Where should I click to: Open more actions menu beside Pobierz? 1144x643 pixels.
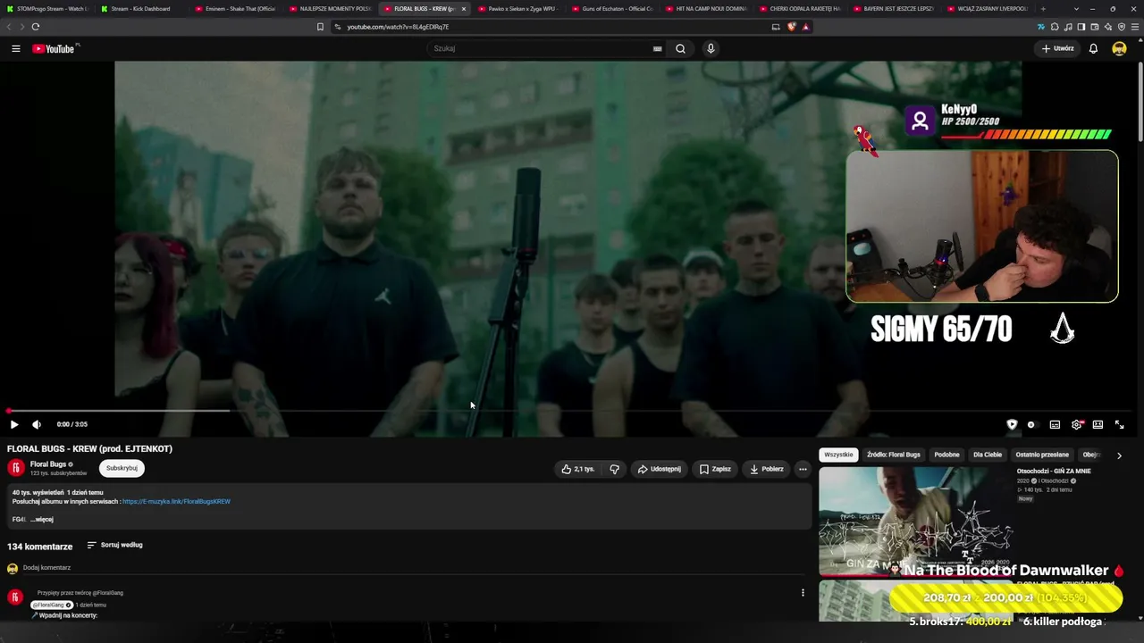pos(803,469)
